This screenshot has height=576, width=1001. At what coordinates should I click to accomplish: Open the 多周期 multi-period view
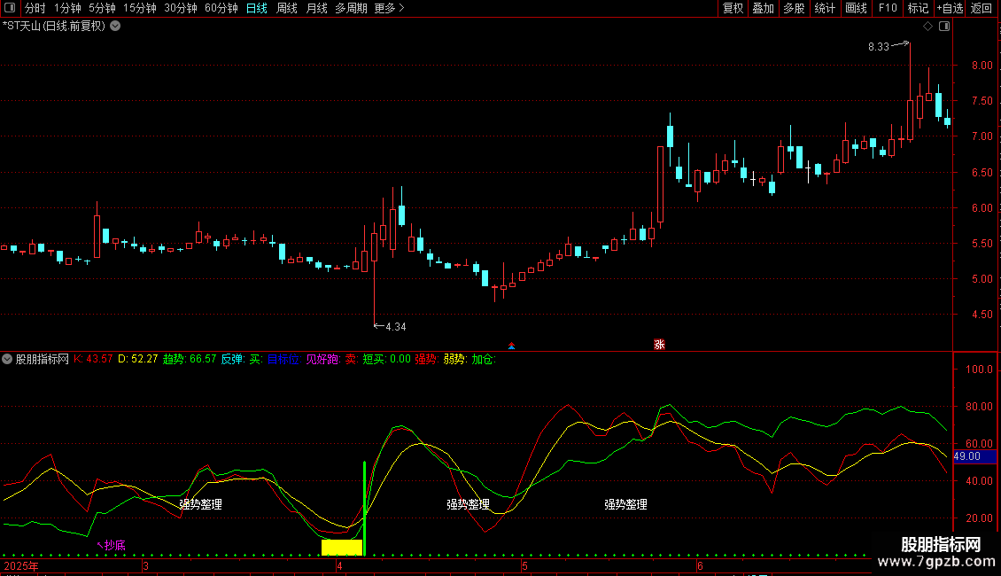(x=351, y=8)
